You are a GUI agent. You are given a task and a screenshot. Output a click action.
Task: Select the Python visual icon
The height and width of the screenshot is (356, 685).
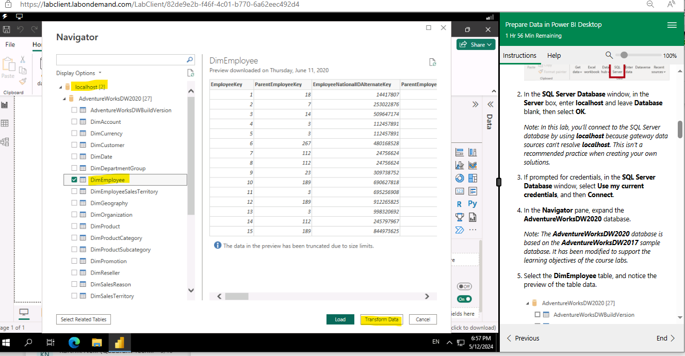pos(472,204)
